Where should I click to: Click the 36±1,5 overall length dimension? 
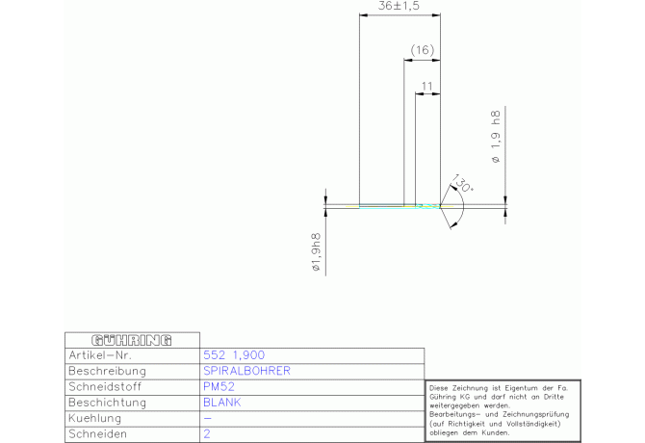(399, 7)
